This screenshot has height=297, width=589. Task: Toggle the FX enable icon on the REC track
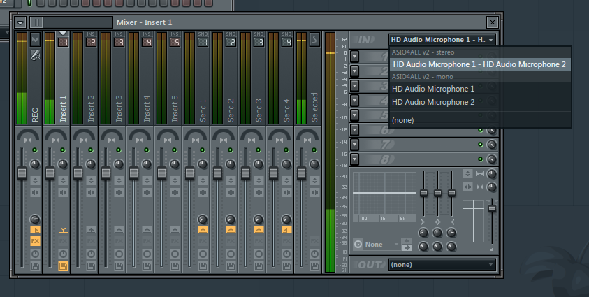point(35,241)
